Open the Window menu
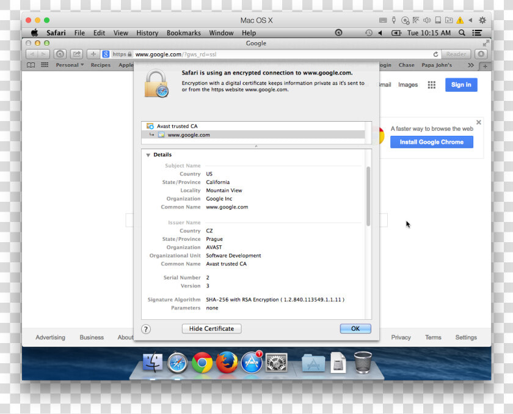Screen dimensions: 513x414 [222, 33]
